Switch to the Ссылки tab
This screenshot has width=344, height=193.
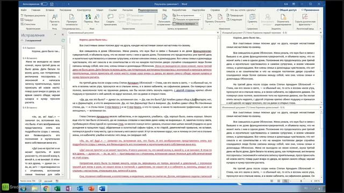[113, 10]
